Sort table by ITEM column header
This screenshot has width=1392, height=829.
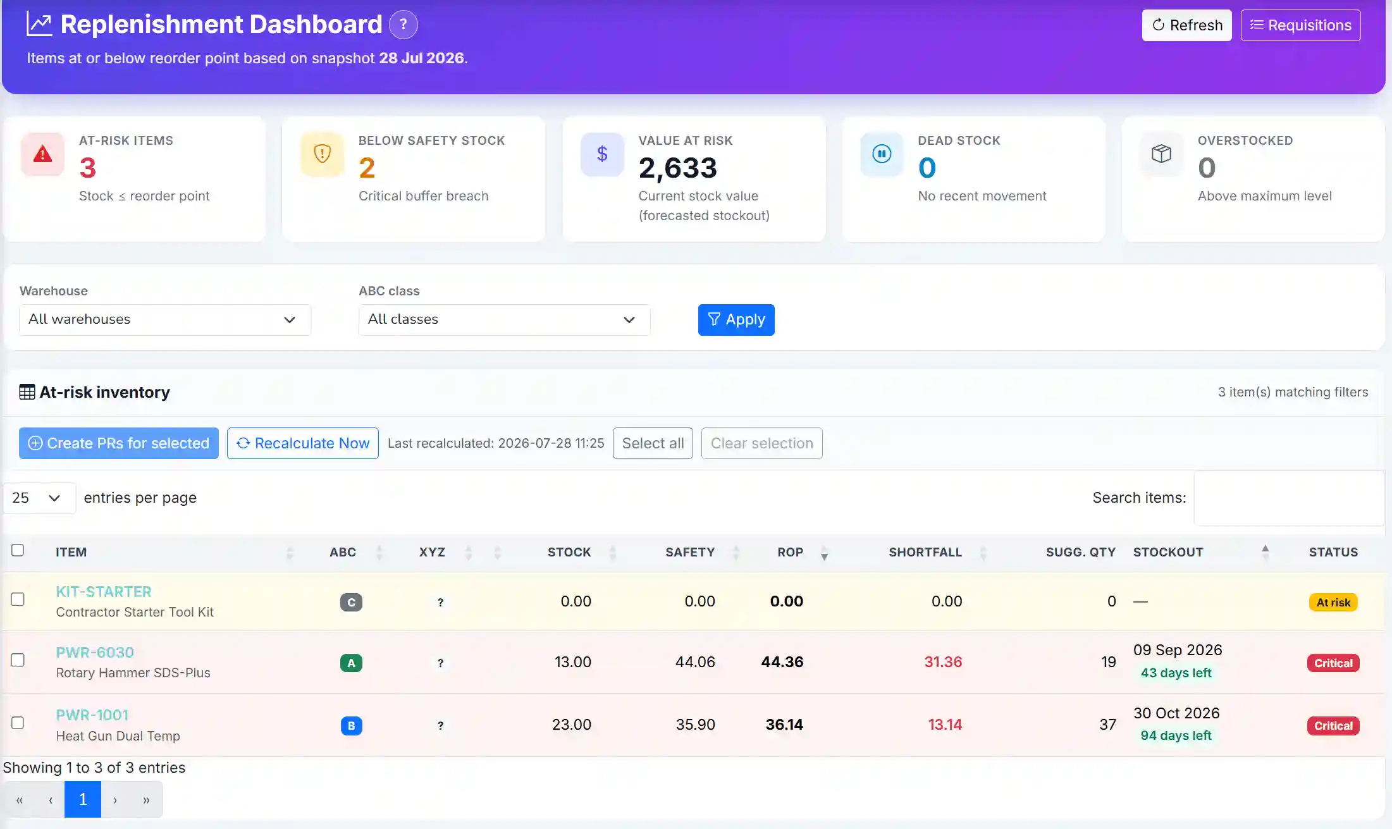(71, 552)
